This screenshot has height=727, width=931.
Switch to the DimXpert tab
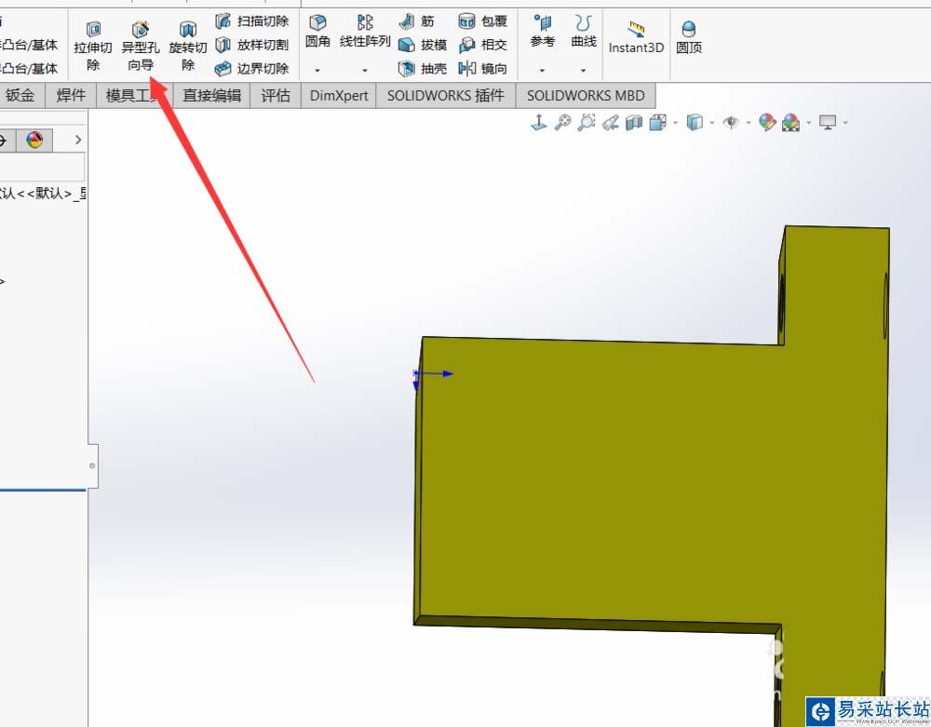[x=339, y=96]
